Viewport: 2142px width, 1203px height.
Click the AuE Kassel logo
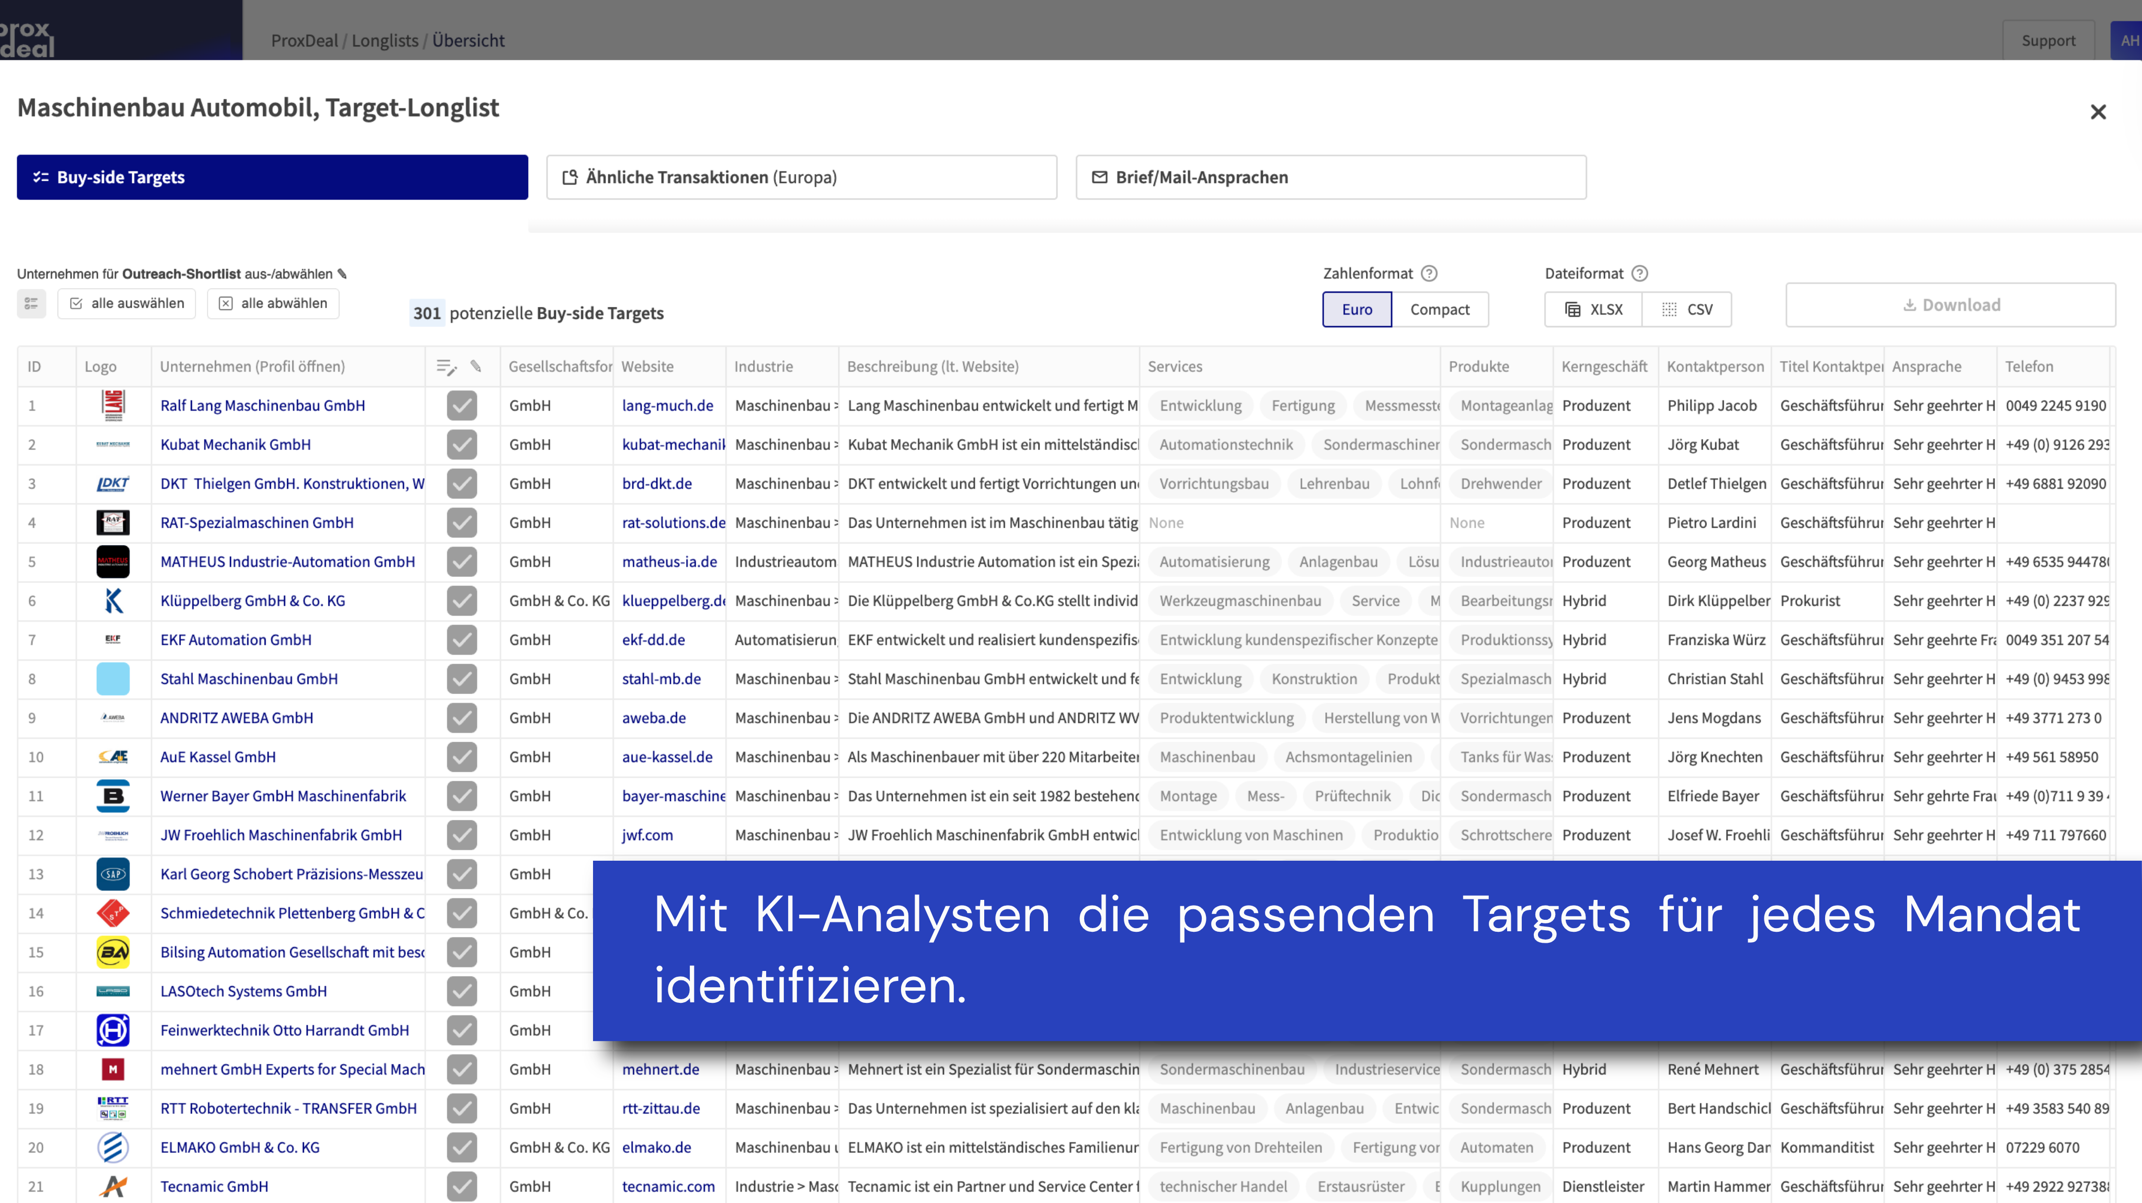(x=113, y=757)
